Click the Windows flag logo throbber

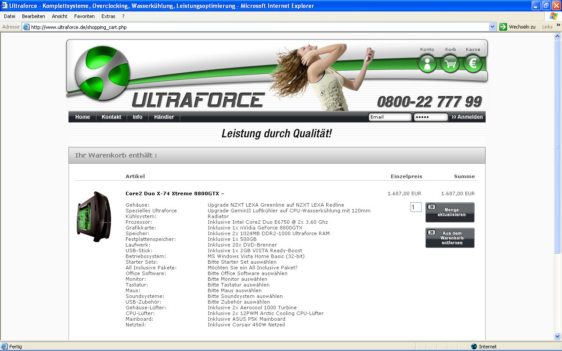554,16
